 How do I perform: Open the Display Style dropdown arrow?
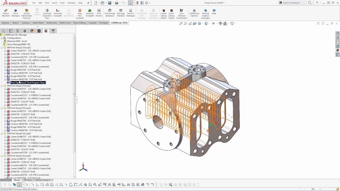[x=209, y=24]
